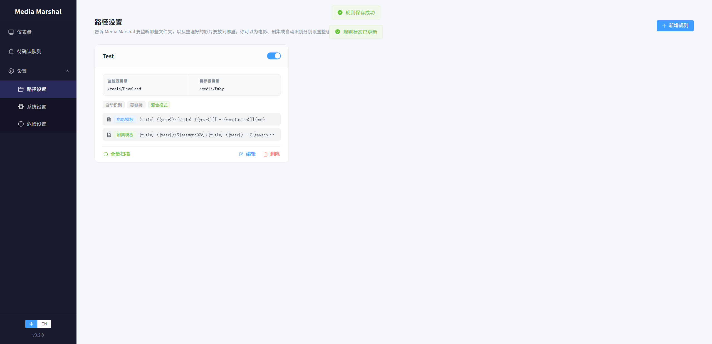Click the 混合模式 tag
The image size is (712, 344).
pyautogui.click(x=159, y=105)
